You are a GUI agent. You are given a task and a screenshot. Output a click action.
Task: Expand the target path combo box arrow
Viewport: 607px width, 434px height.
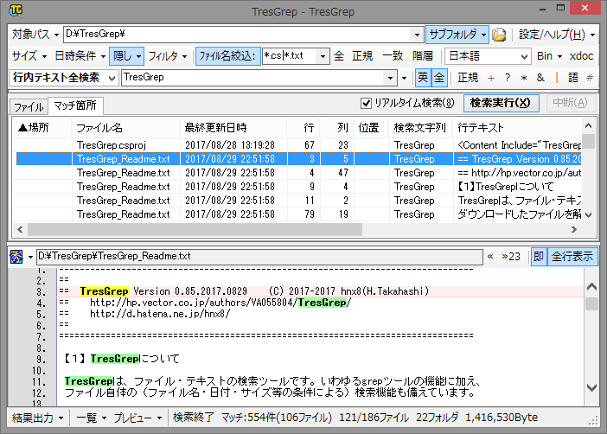tap(417, 35)
